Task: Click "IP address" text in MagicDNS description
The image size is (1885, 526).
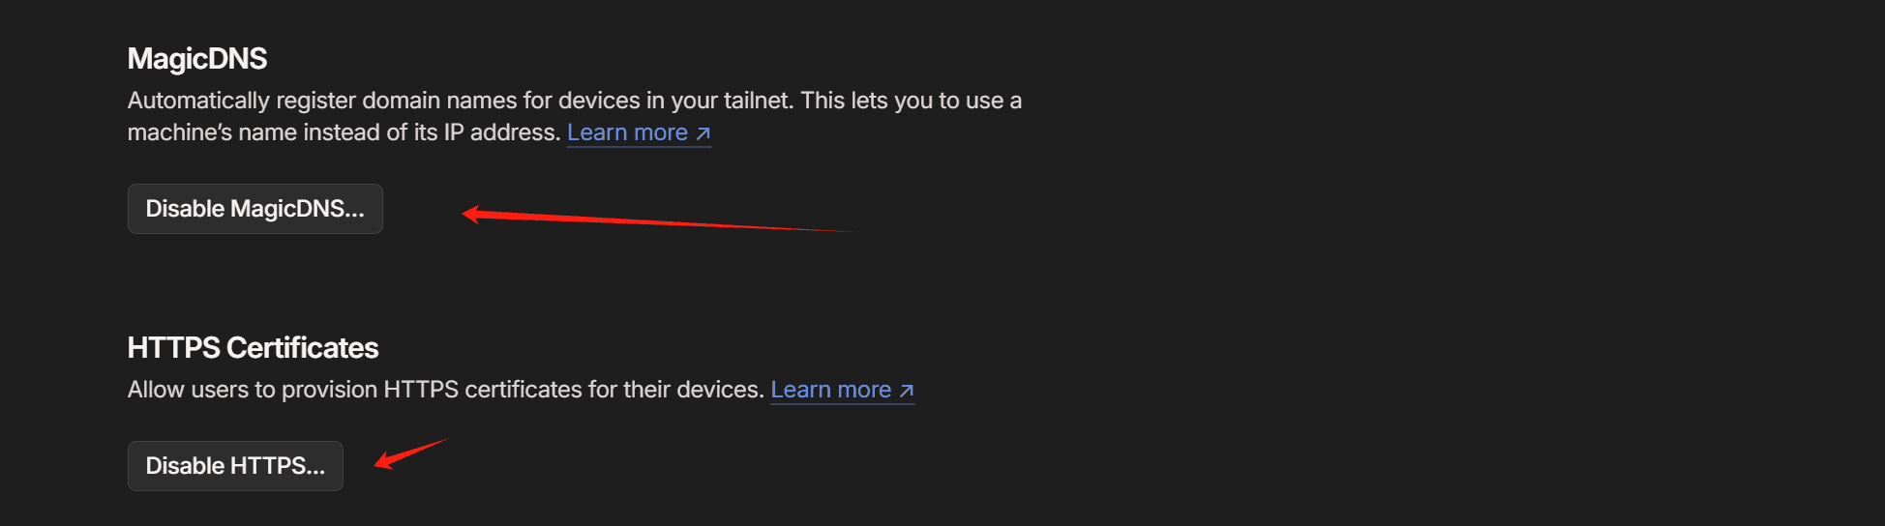Action: (501, 132)
